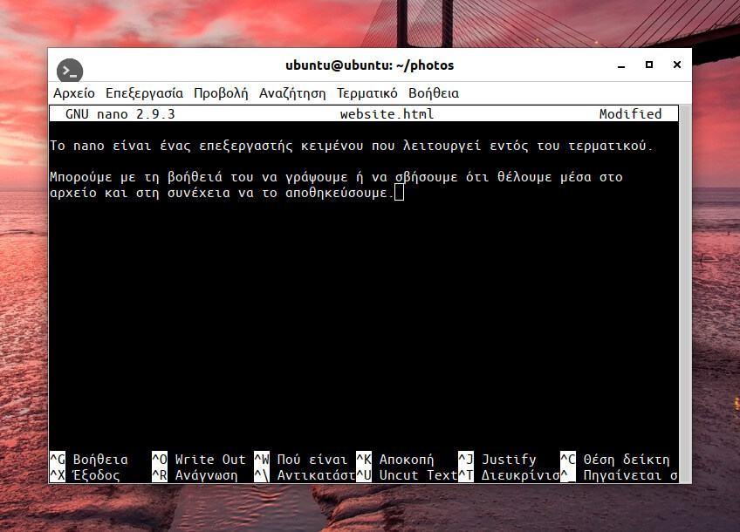740x532 pixels.
Task: Open the Αρχείο menu
Action: coord(74,93)
